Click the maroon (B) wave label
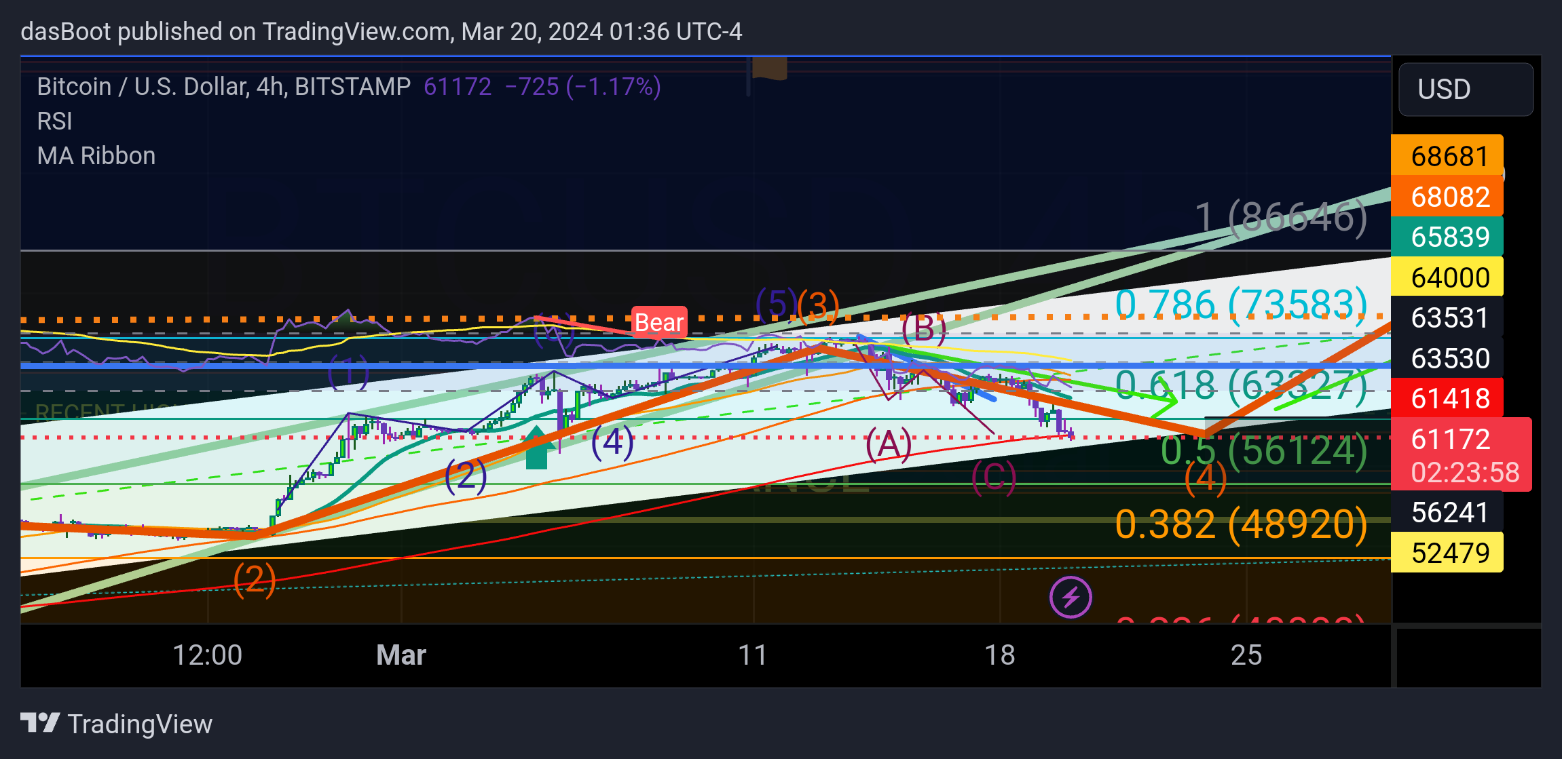This screenshot has height=759, width=1562. click(x=924, y=329)
